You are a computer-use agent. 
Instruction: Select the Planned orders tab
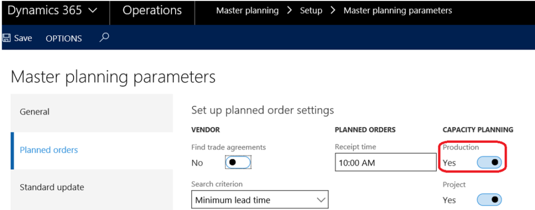[x=92, y=150]
